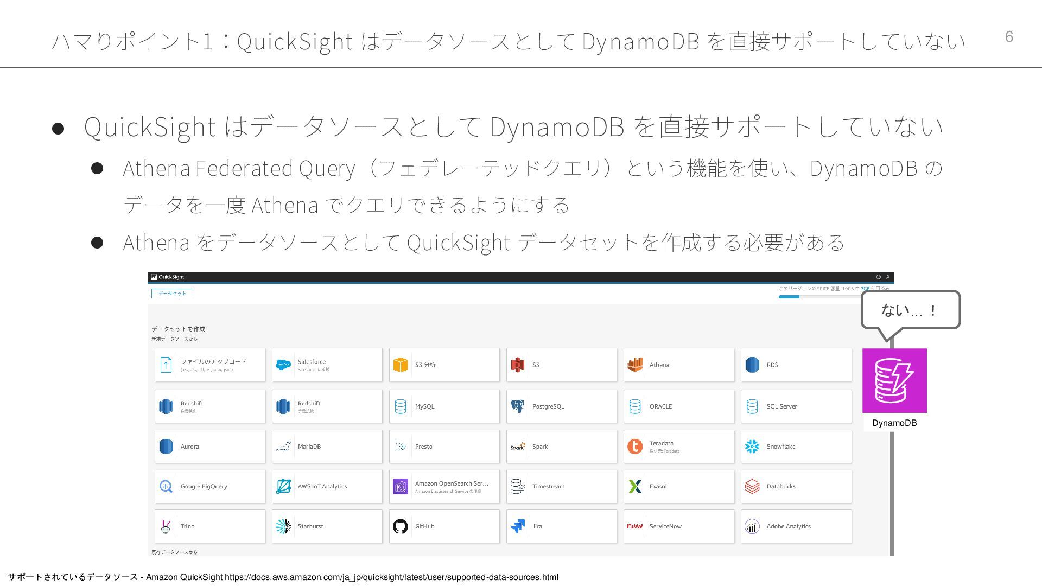Click the PostgreSQL elephant icon
The width and height of the screenshot is (1042, 586).
coord(517,406)
